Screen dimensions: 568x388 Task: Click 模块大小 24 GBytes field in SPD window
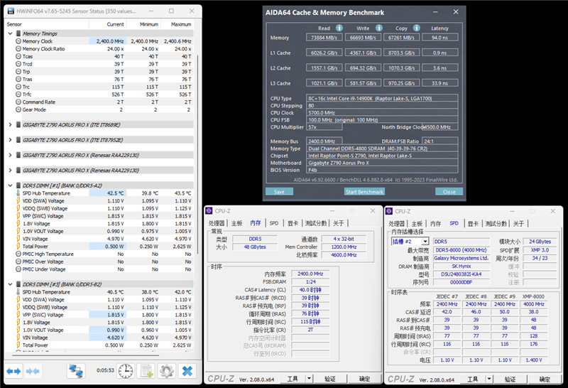[x=540, y=242]
